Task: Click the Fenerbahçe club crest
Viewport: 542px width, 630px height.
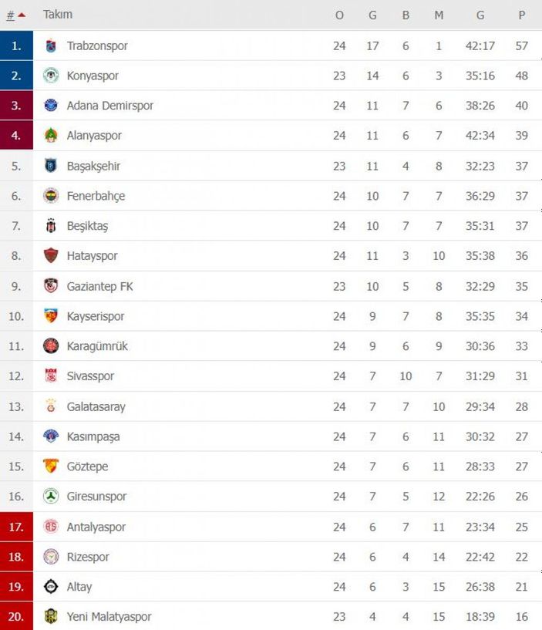Action: [52, 196]
